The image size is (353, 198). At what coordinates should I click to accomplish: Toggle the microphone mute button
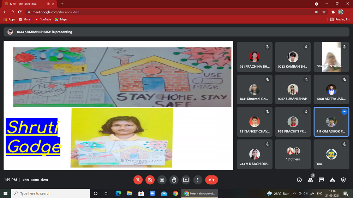[x=138, y=180]
